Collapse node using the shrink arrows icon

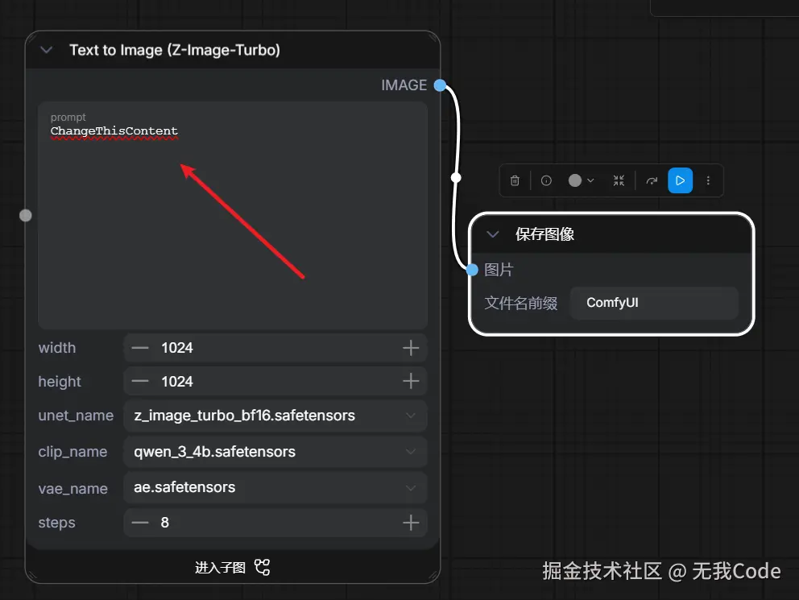619,181
